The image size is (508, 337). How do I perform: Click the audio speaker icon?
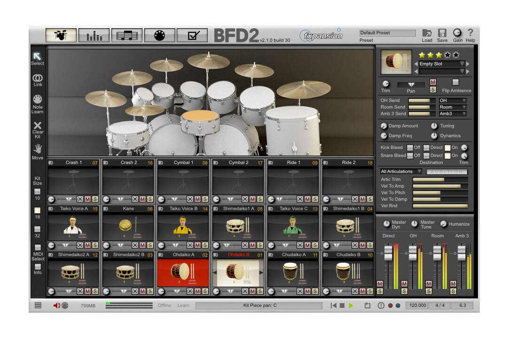[x=57, y=305]
